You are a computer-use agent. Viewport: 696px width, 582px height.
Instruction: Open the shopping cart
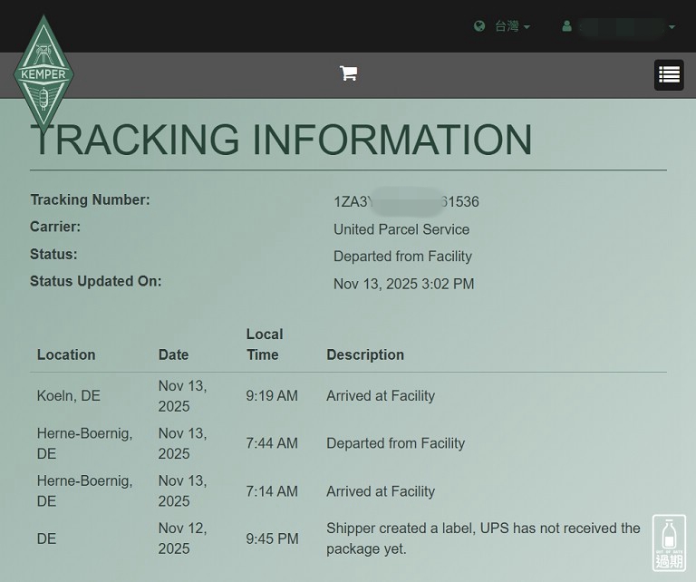point(348,73)
